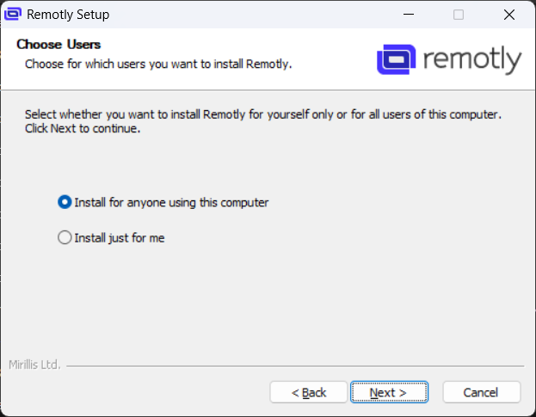Click the 'Choose Users' heading

[x=59, y=44]
